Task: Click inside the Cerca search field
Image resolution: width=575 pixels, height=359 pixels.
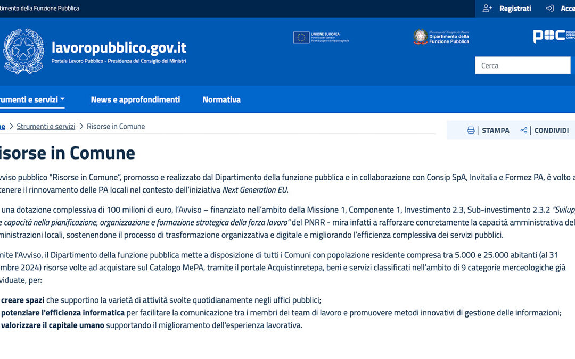Action: [522, 65]
